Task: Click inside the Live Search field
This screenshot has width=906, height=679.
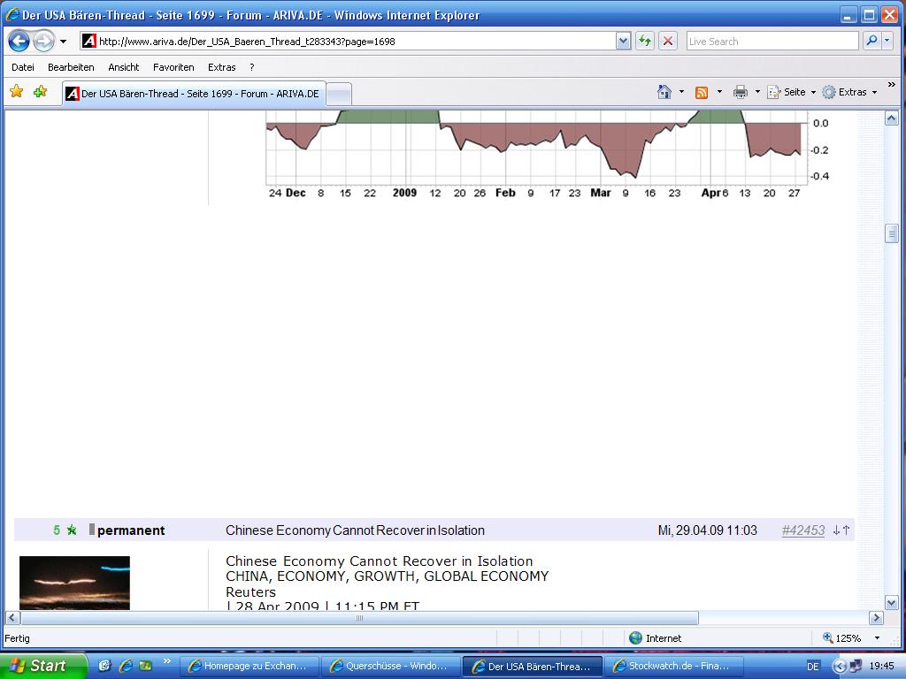Action: click(x=772, y=42)
